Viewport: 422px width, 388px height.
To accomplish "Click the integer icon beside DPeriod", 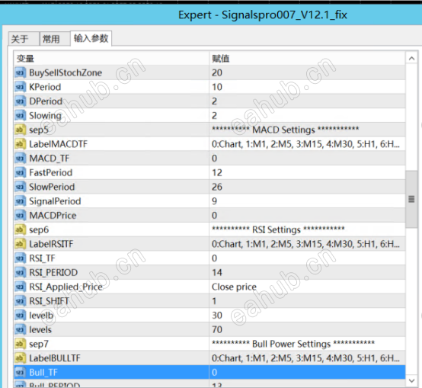I will pos(20,101).
